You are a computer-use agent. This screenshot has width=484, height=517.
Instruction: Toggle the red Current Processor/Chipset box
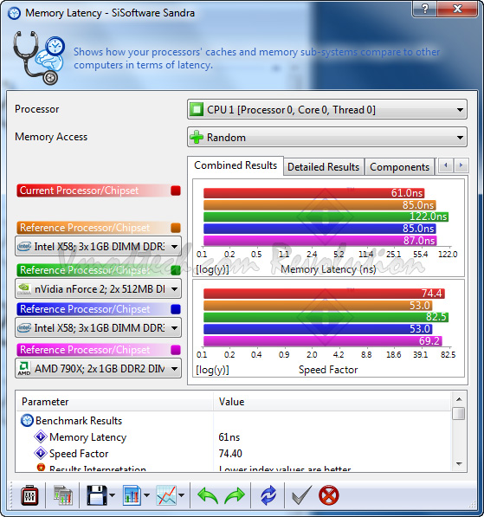(176, 191)
